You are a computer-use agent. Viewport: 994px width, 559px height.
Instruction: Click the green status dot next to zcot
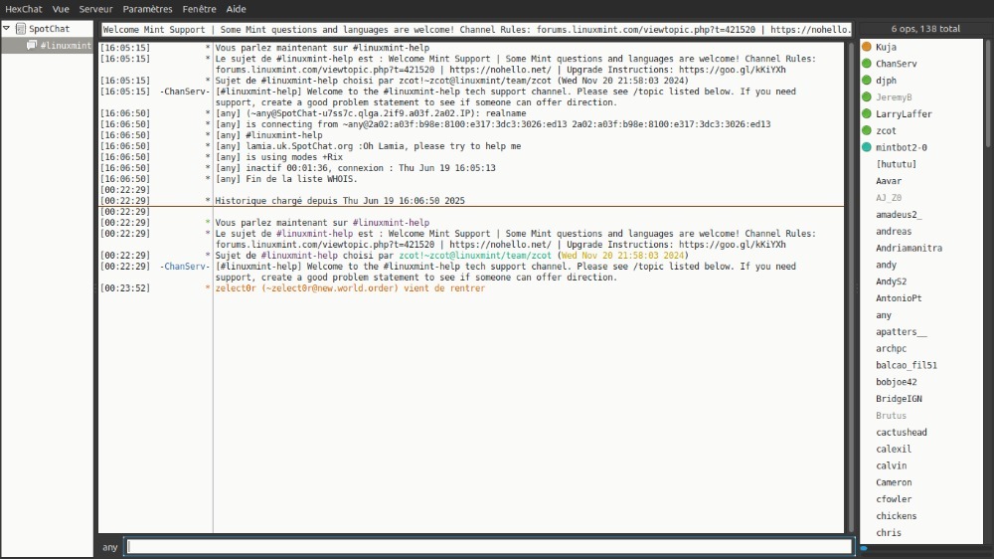(x=867, y=131)
